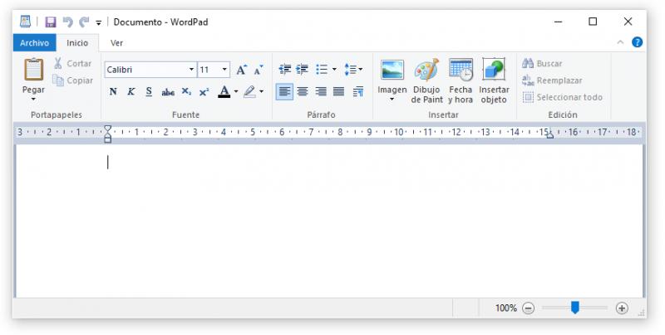The image size is (665, 335).
Task: Click the zoom slider thumb
Action: 575,308
